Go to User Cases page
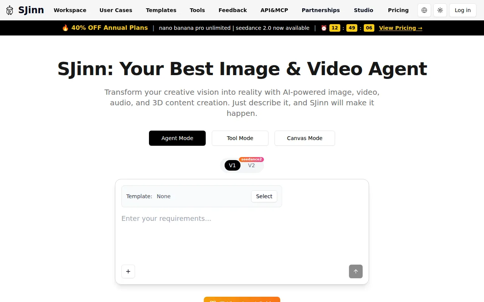This screenshot has width=484, height=302. pyautogui.click(x=116, y=10)
